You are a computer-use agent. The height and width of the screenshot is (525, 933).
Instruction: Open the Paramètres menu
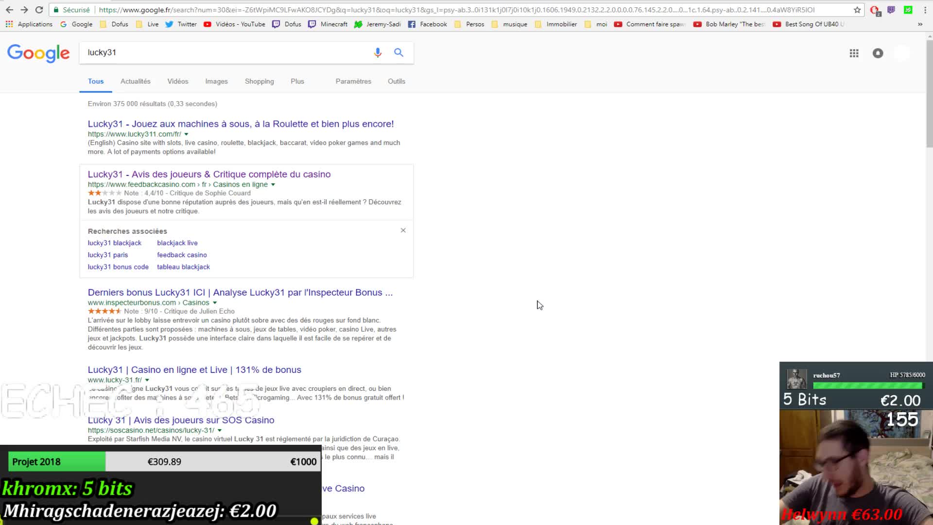tap(353, 81)
